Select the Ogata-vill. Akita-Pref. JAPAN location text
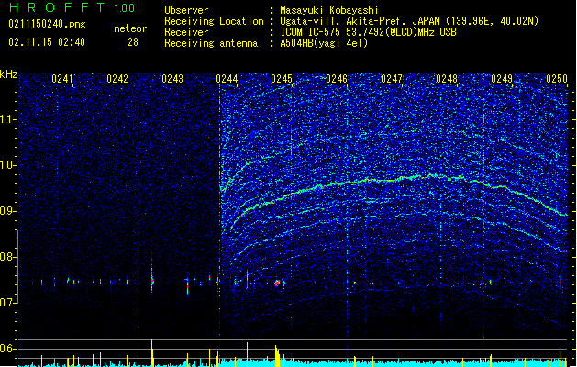 click(x=409, y=21)
